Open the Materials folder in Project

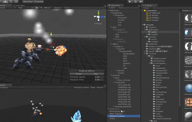click(x=153, y=44)
